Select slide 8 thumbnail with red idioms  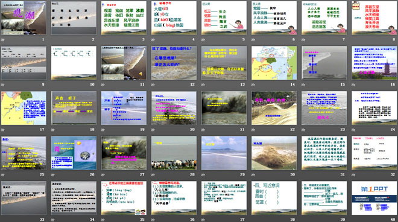point(374,17)
